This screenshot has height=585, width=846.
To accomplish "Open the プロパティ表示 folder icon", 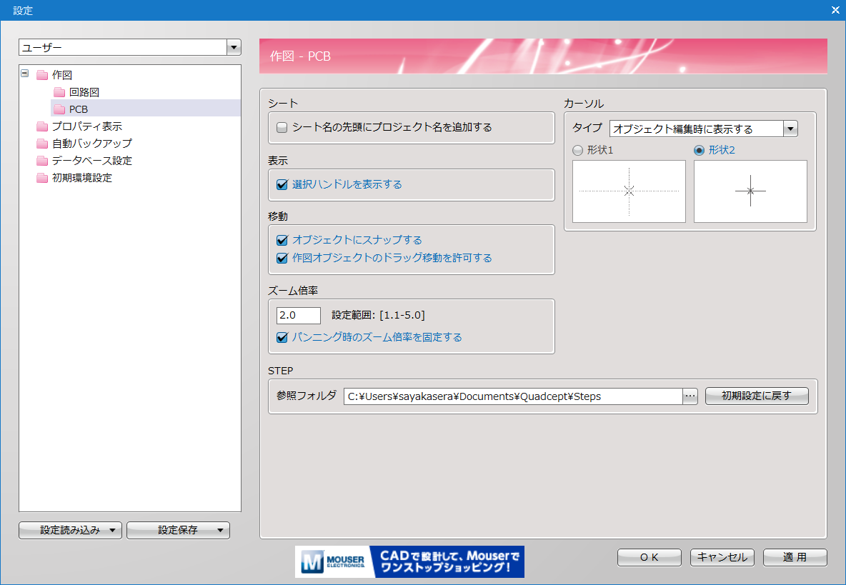I will pyautogui.click(x=42, y=126).
